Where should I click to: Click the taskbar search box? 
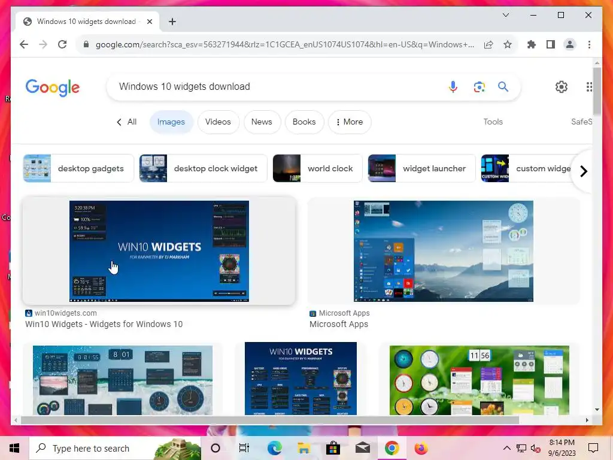coord(115,448)
